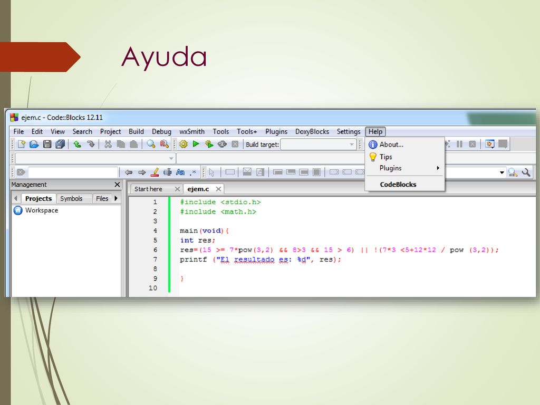Choose CodeBlocks in the Help menu

(405, 185)
